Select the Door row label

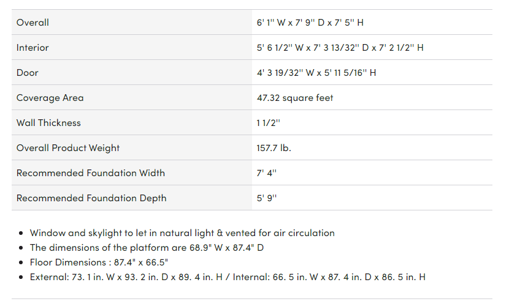tap(28, 73)
